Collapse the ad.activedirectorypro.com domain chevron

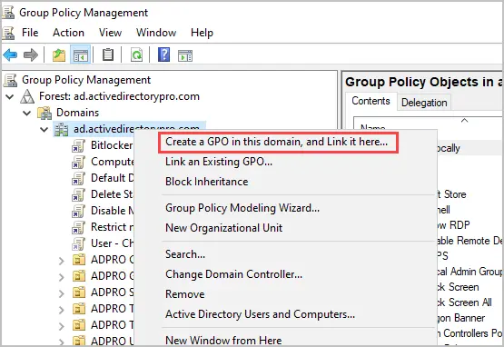point(44,129)
